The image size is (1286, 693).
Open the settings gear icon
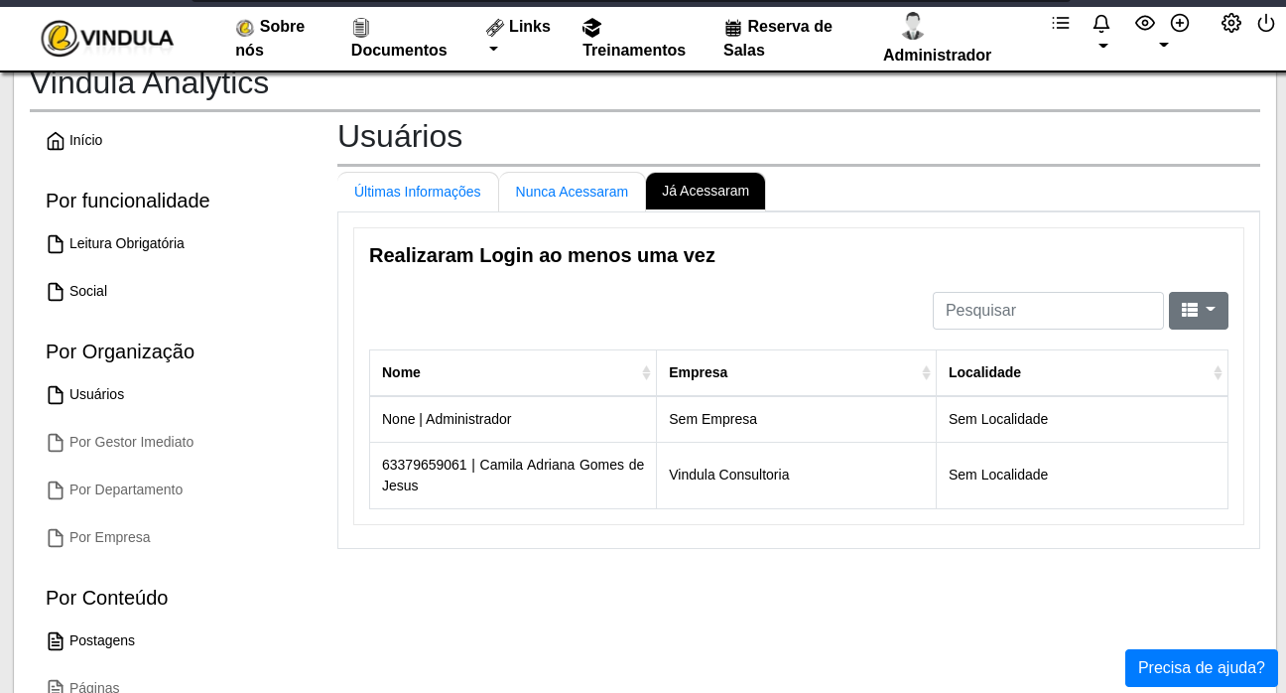[x=1231, y=23]
